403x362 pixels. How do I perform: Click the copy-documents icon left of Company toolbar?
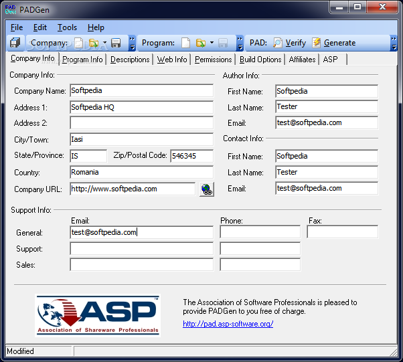[15, 43]
